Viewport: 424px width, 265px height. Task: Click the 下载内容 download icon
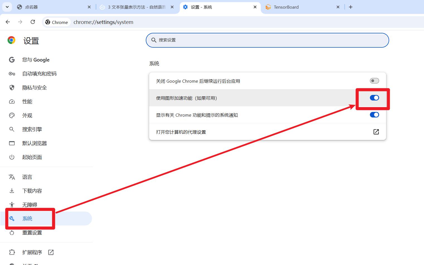click(12, 191)
